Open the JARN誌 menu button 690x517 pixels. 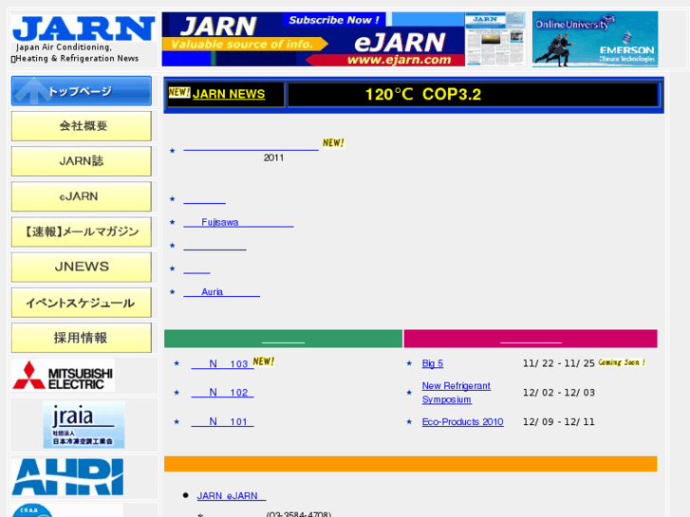(82, 161)
